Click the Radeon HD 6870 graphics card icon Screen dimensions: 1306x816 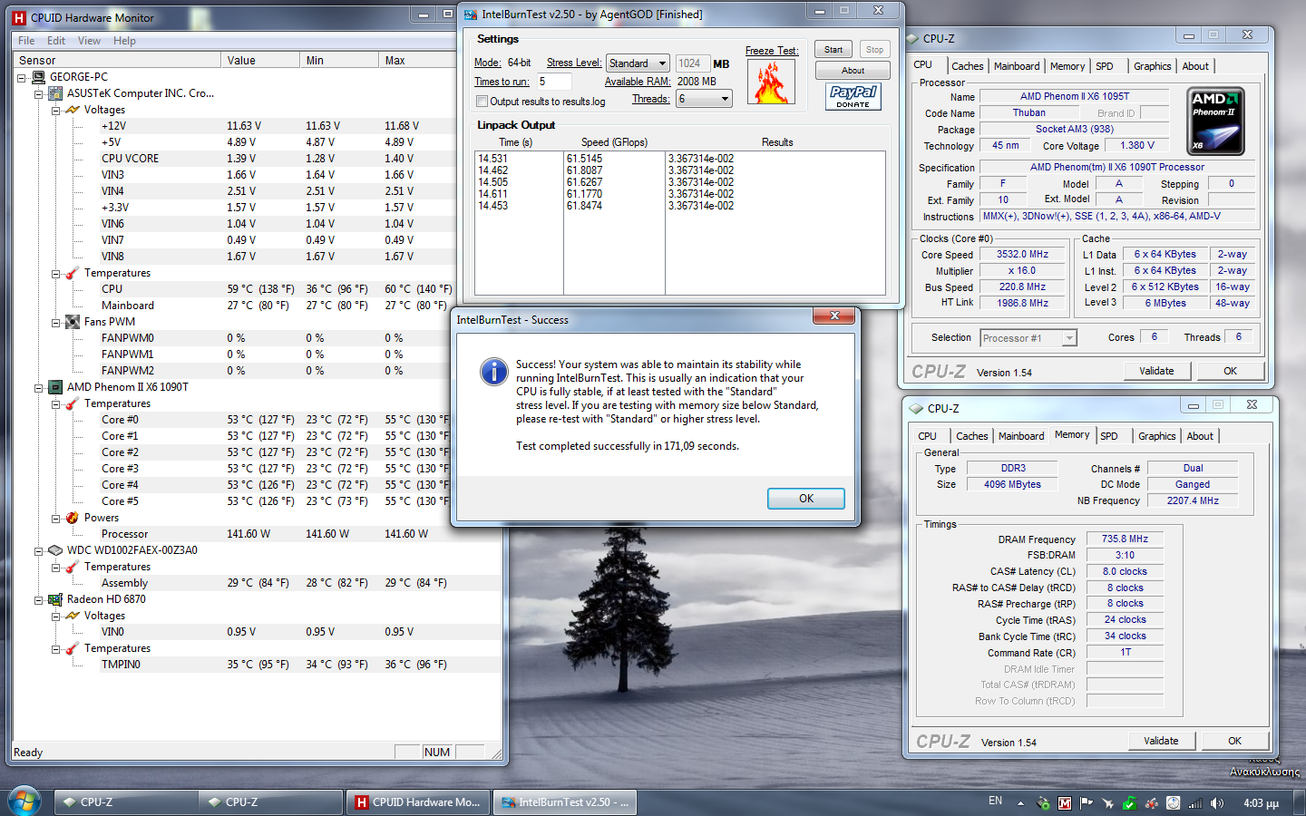pyautogui.click(x=55, y=599)
